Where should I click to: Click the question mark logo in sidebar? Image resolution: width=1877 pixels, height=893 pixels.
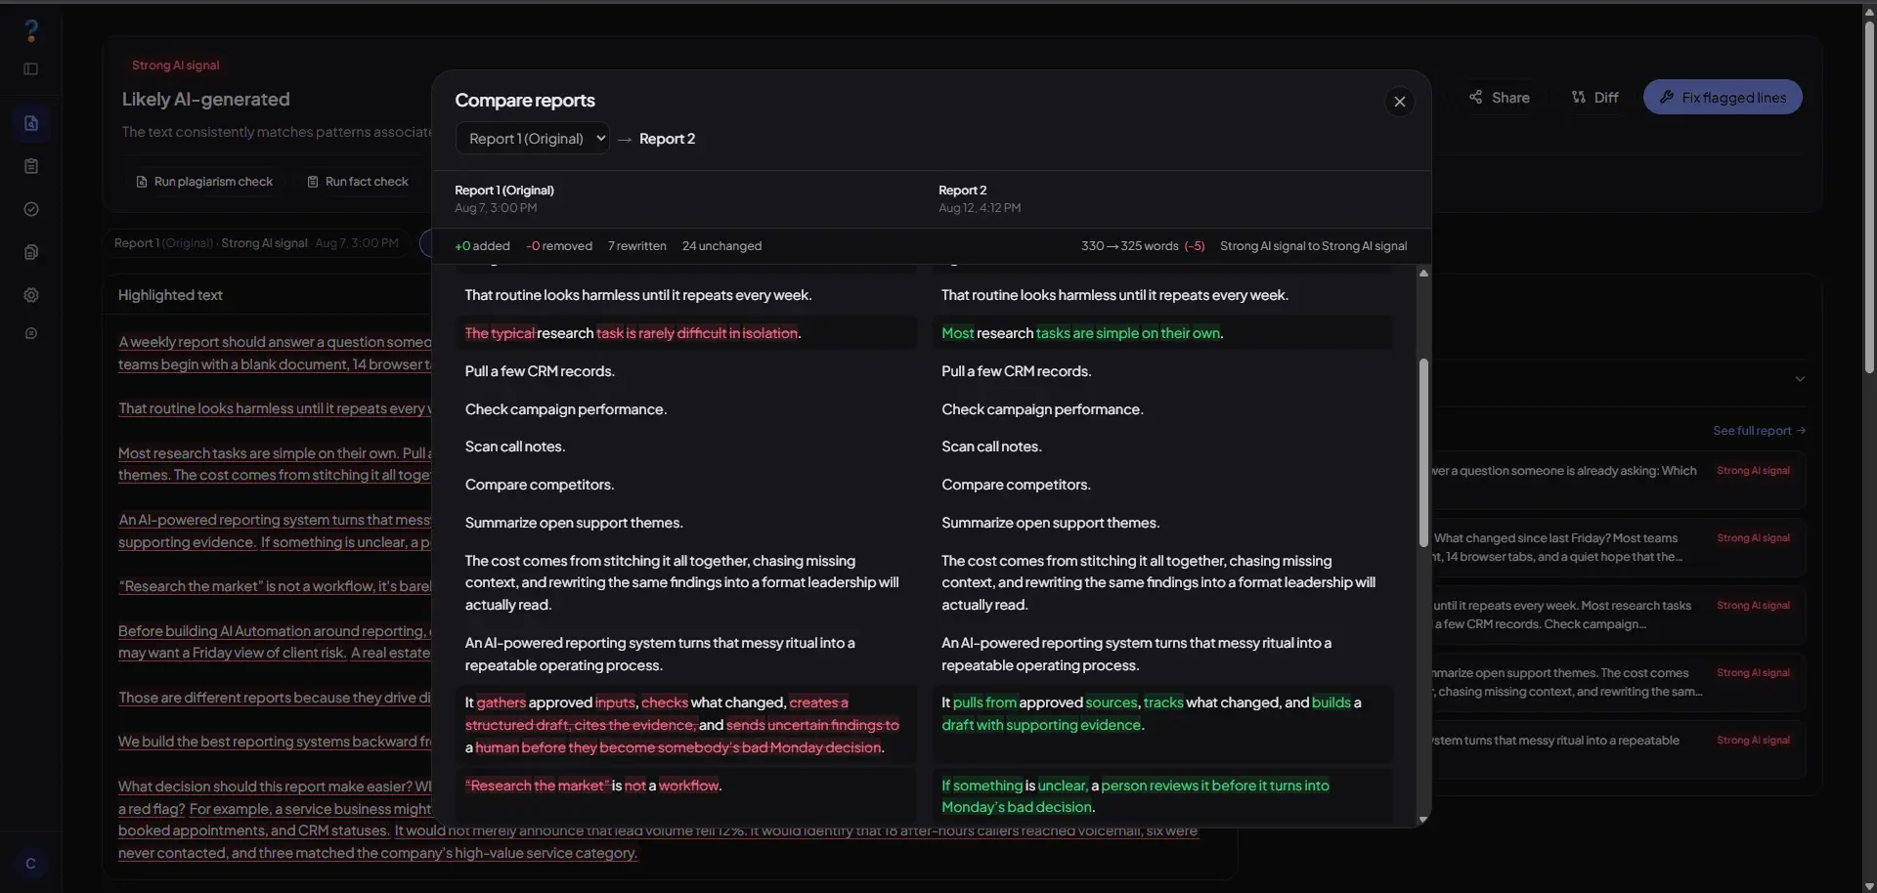click(31, 30)
